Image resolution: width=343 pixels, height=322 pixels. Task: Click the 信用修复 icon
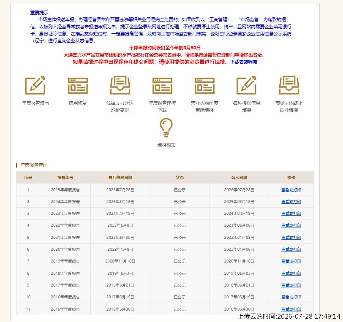click(x=78, y=85)
